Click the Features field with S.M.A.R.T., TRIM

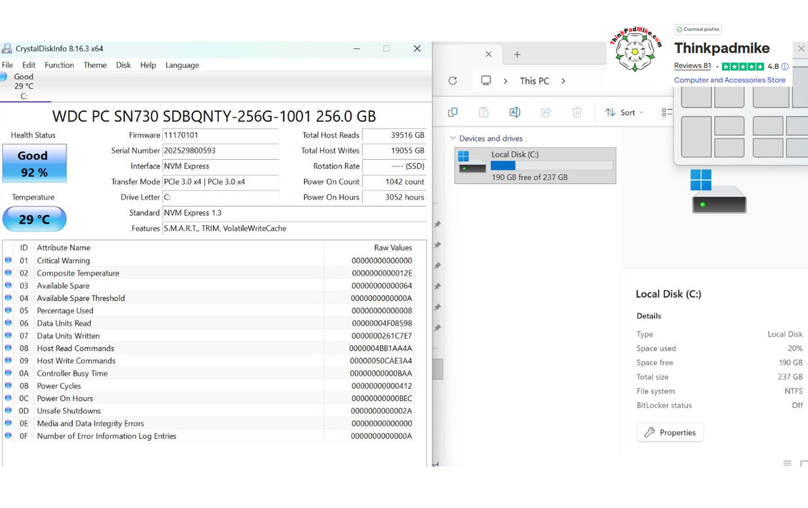[294, 228]
